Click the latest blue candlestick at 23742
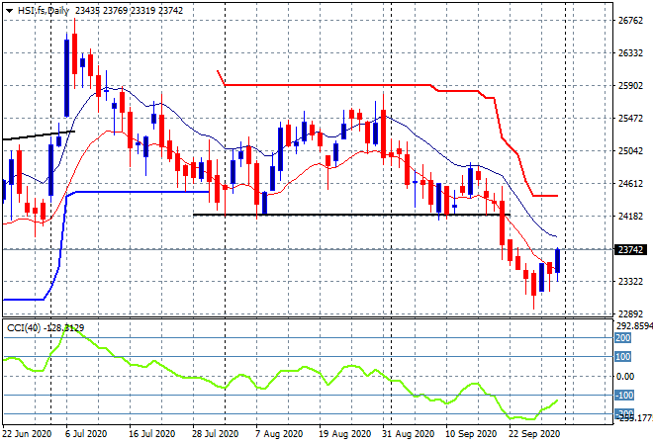The height and width of the screenshot is (445, 653). coord(558,261)
